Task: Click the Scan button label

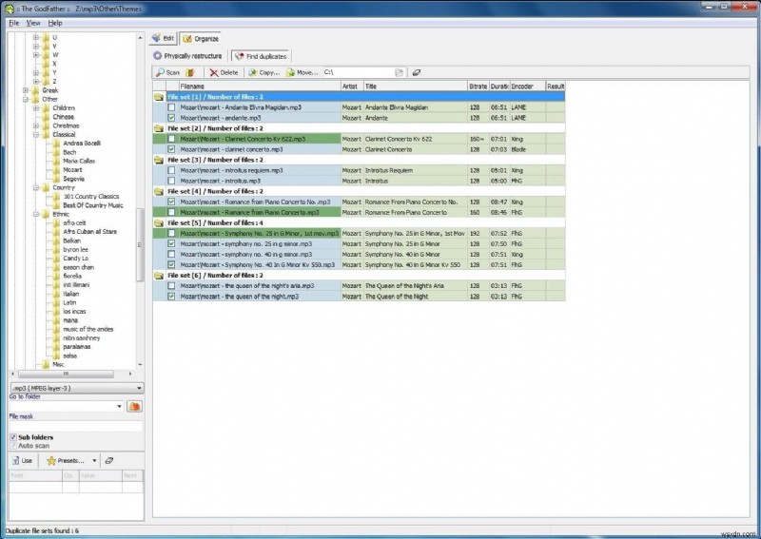Action: [173, 73]
